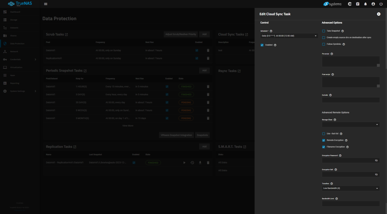Toggle the Enabled checkbox under Control
The height and width of the screenshot is (214, 387).
pyautogui.click(x=262, y=45)
